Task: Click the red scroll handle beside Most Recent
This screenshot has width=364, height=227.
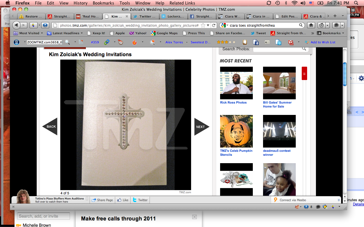Action: [x=304, y=73]
